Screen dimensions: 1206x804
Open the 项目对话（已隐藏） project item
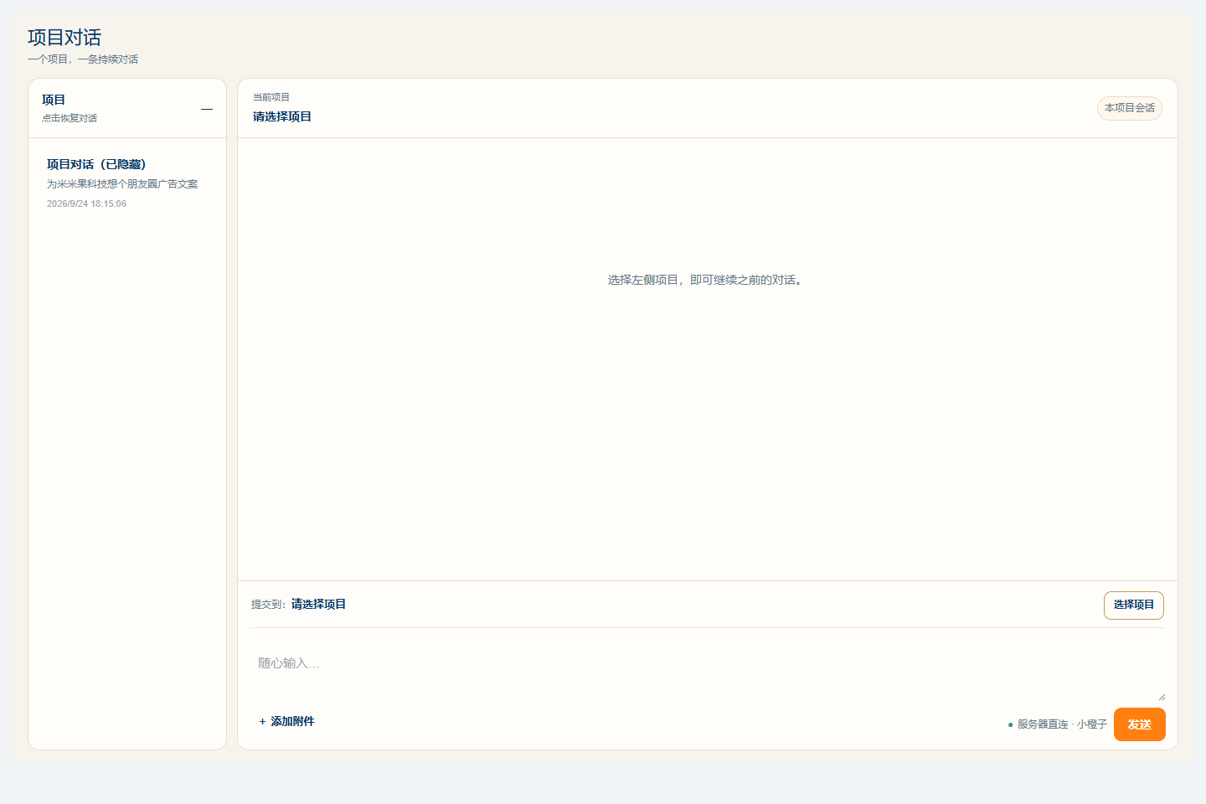pos(127,183)
